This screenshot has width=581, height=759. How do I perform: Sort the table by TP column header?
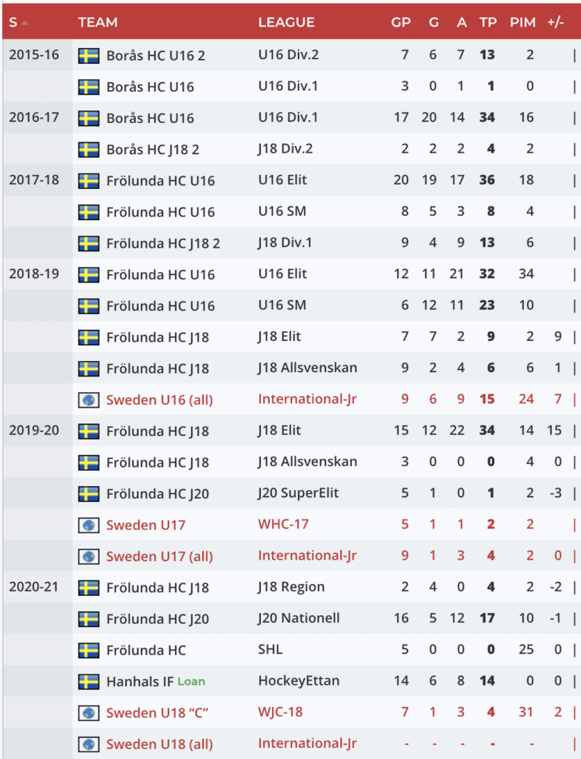pyautogui.click(x=488, y=22)
